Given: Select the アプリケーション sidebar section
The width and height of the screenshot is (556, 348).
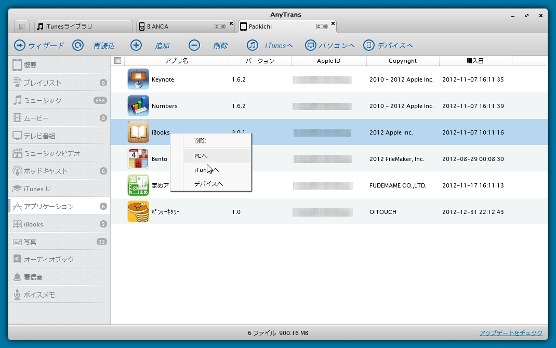Looking at the screenshot, I should tap(59, 206).
